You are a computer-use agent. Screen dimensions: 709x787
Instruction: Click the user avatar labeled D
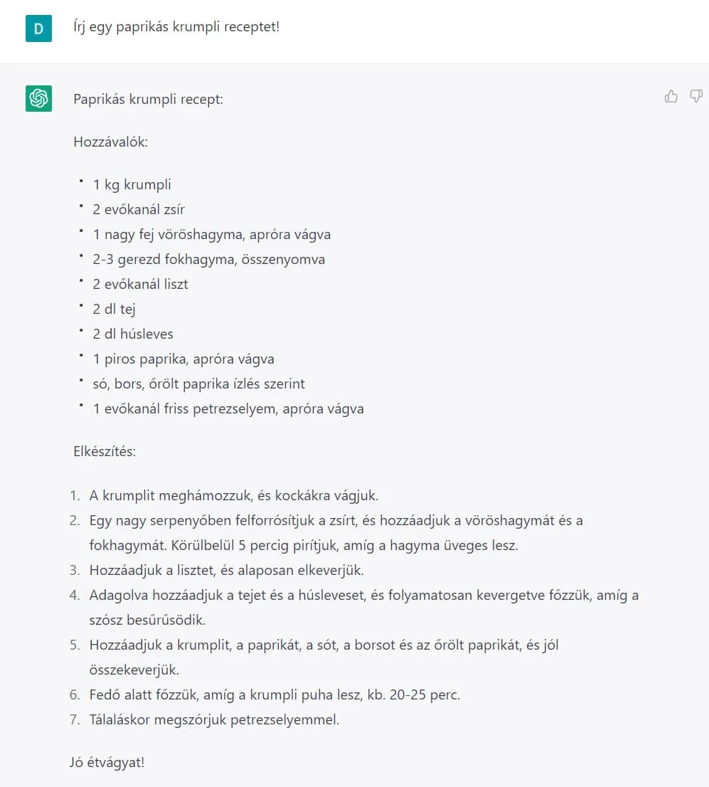pos(38,28)
